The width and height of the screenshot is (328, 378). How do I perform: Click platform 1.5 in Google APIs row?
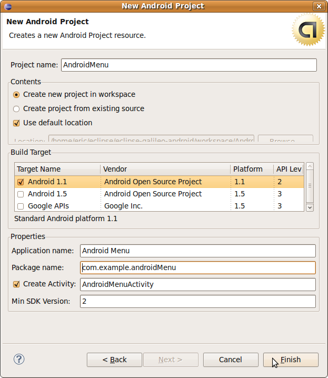point(252,206)
